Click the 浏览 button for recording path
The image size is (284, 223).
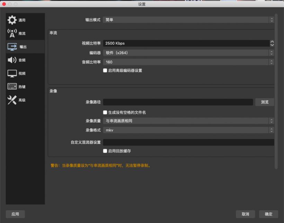[264, 102]
